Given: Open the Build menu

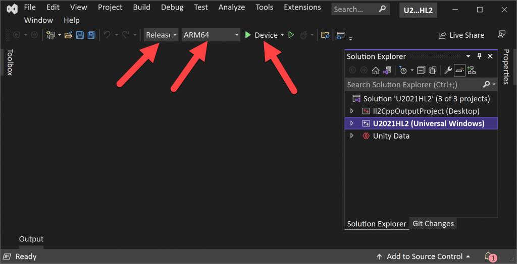Looking at the screenshot, I should point(142,7).
